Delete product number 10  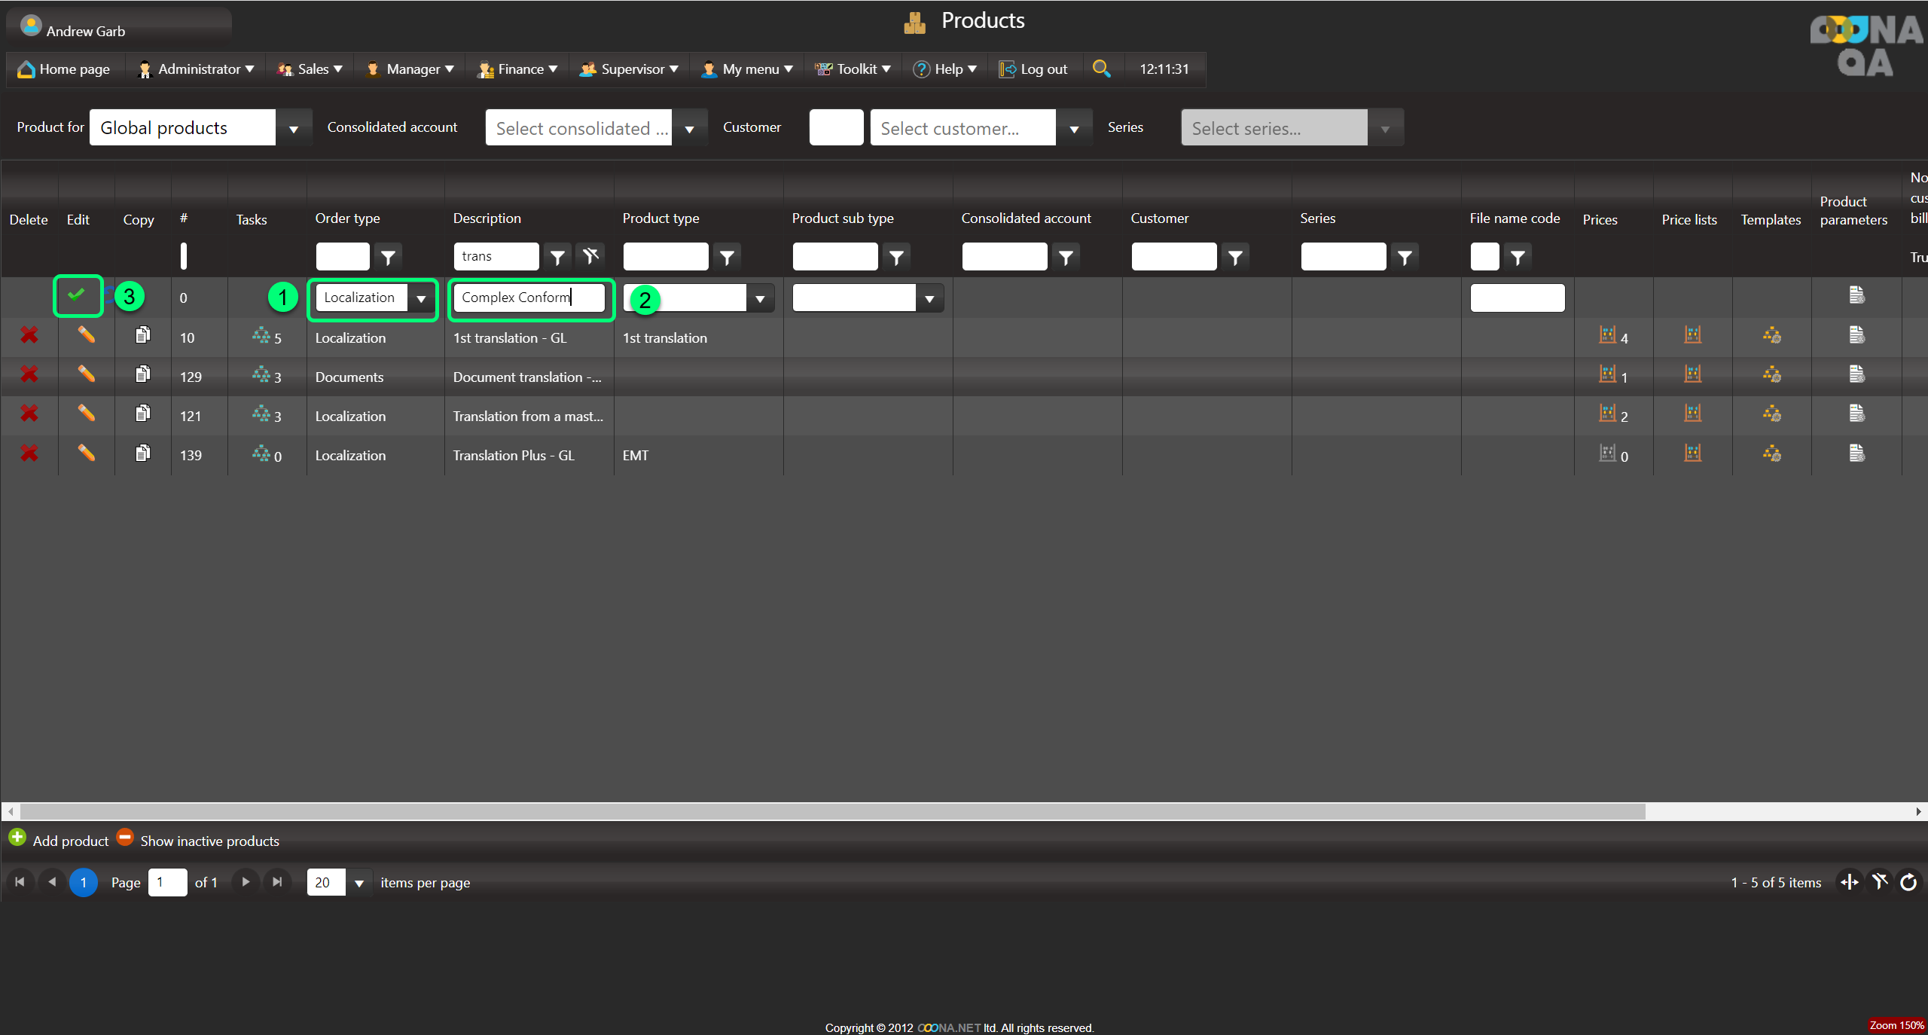(29, 336)
